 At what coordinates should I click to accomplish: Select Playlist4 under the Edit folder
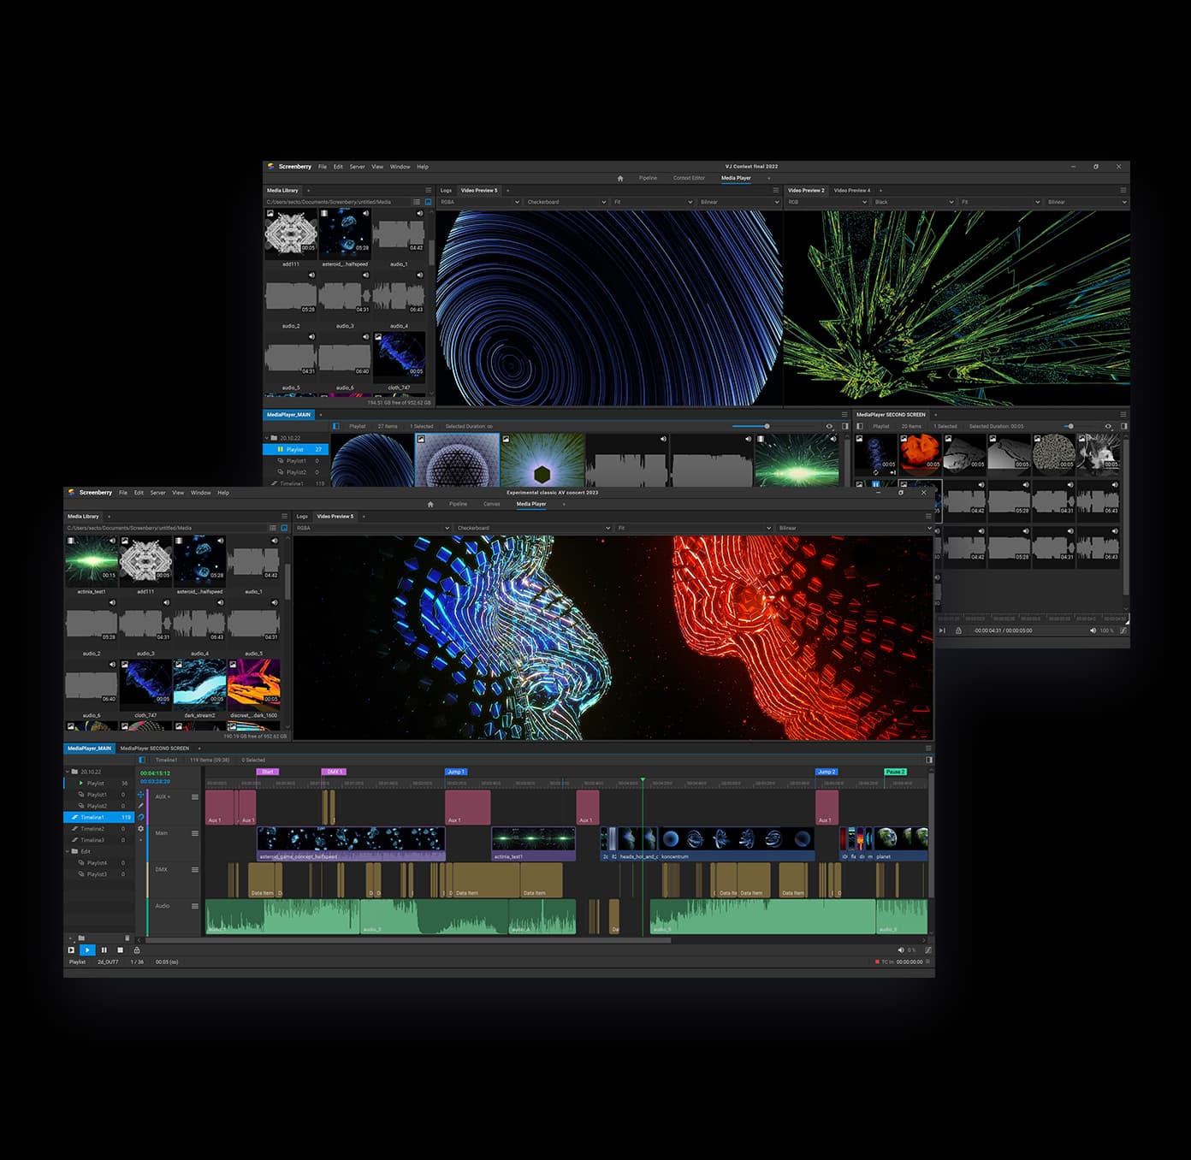point(98,862)
